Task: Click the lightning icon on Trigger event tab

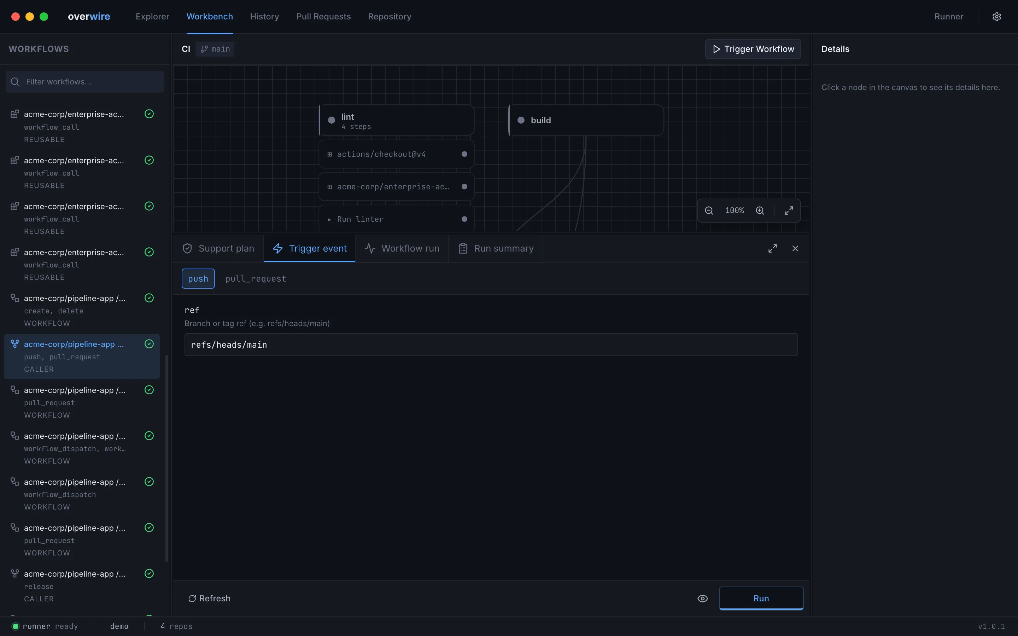Action: click(277, 249)
